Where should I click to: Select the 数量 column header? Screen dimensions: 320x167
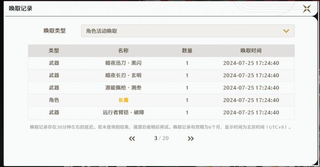(x=187, y=51)
